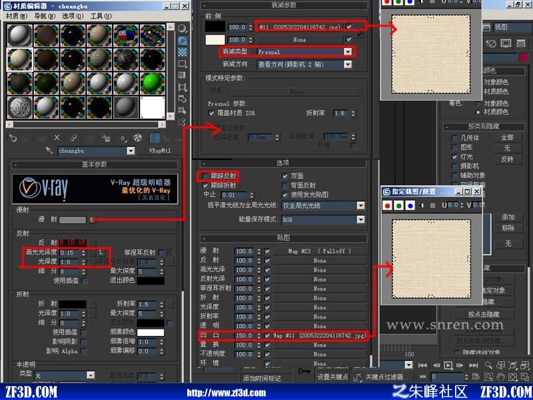The image size is (533, 400).
Task: Click the go to end playback icon
Action: (x=474, y=365)
